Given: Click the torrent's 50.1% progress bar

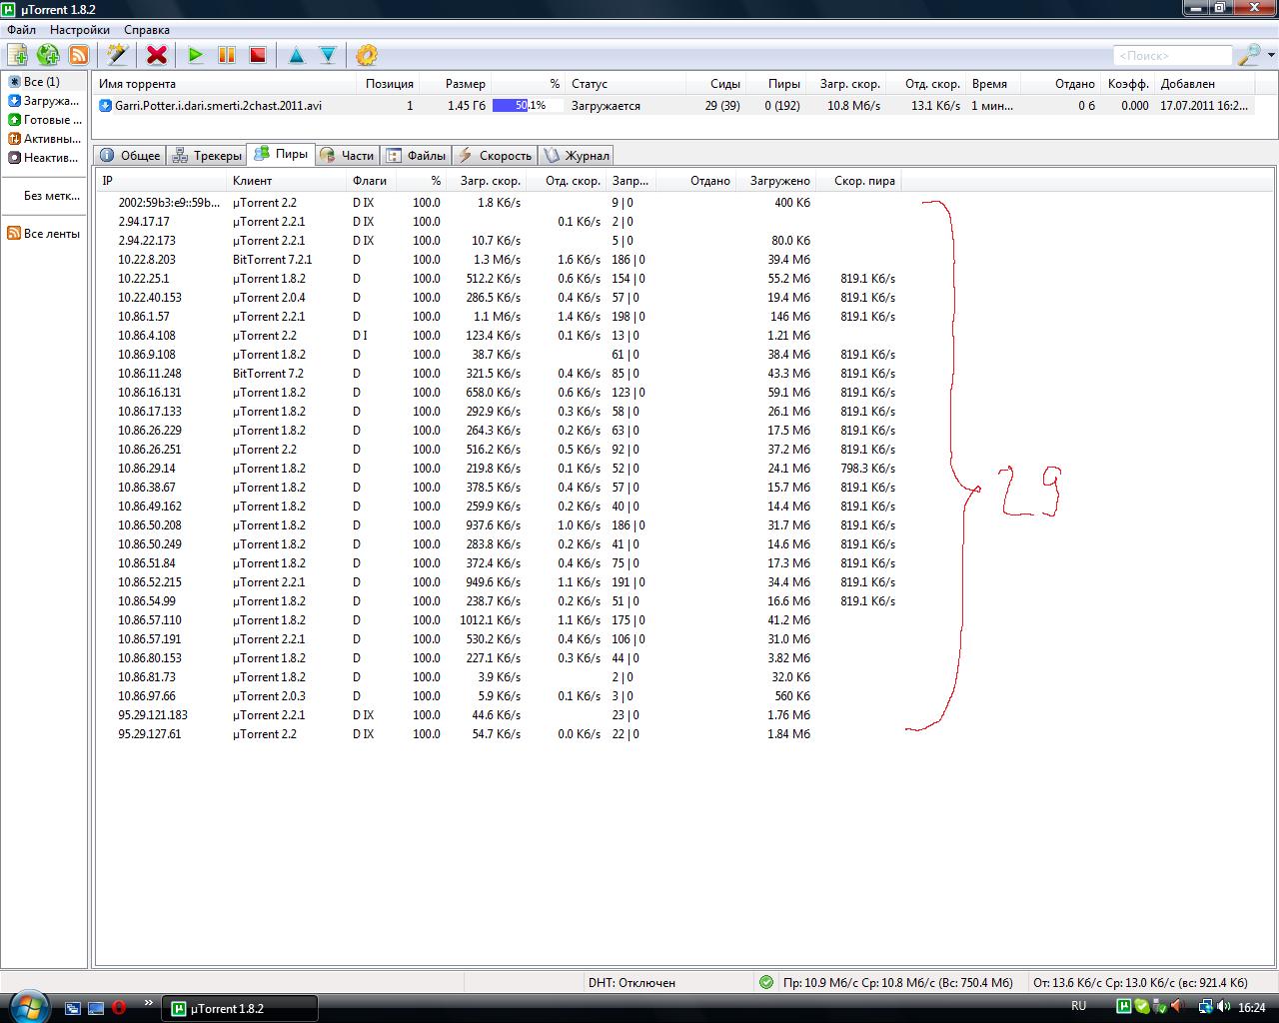Looking at the screenshot, I should (527, 105).
